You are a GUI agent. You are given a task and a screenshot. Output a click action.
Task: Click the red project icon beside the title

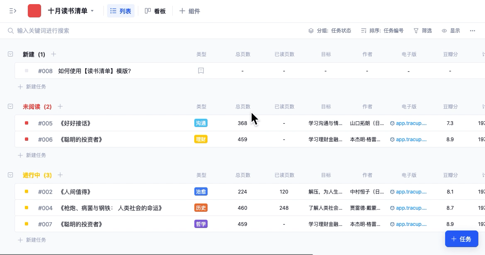point(34,10)
